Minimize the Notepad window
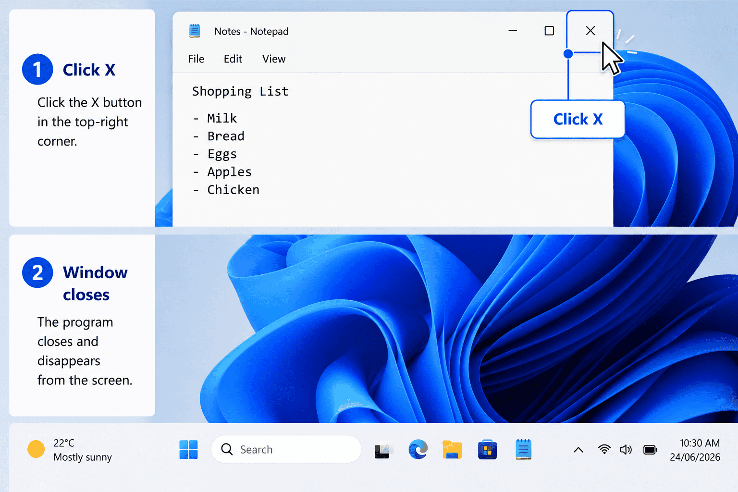 (x=513, y=31)
